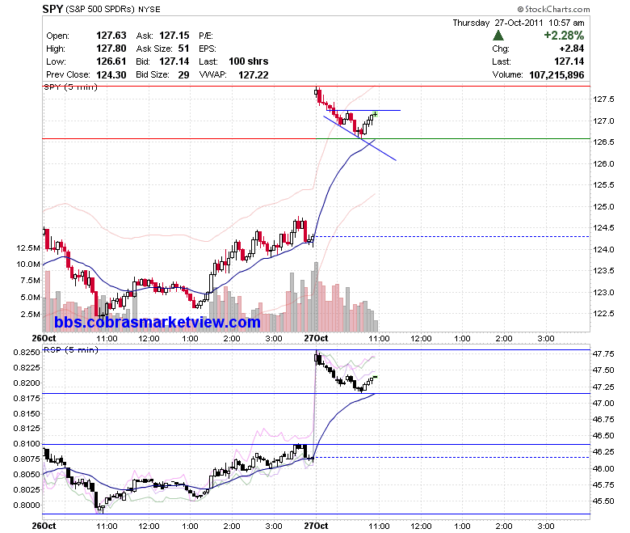Click the 27Oct date label under SPY chart

pos(316,338)
